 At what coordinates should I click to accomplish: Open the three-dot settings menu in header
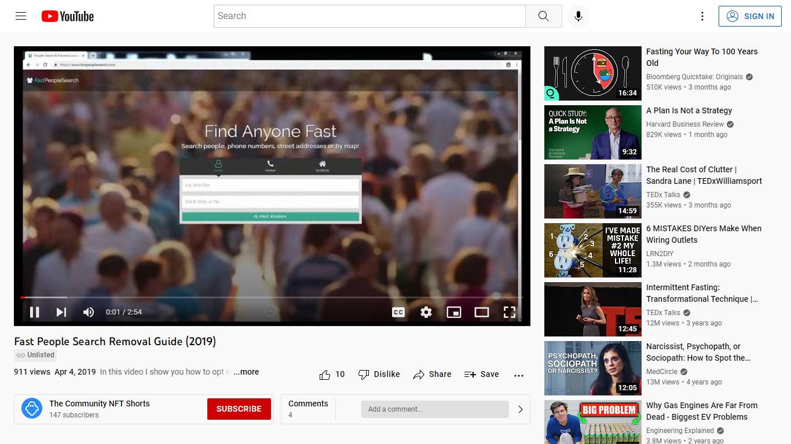702,16
